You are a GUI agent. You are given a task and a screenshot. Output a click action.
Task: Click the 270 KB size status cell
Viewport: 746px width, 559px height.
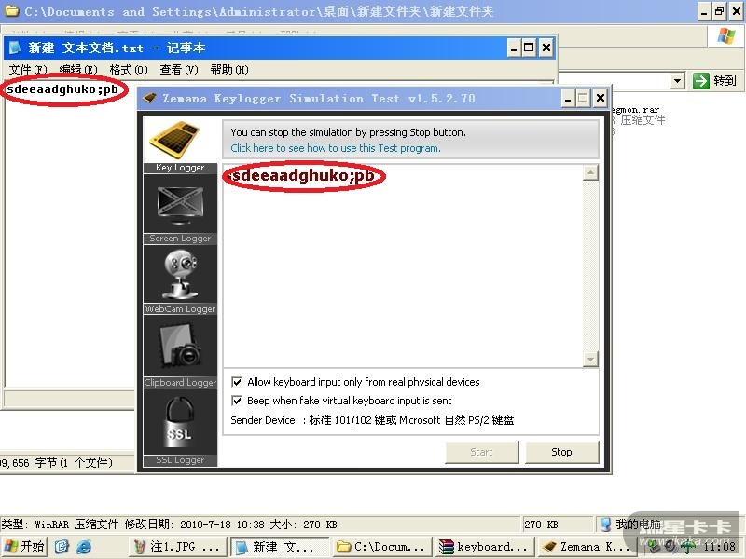click(x=558, y=525)
